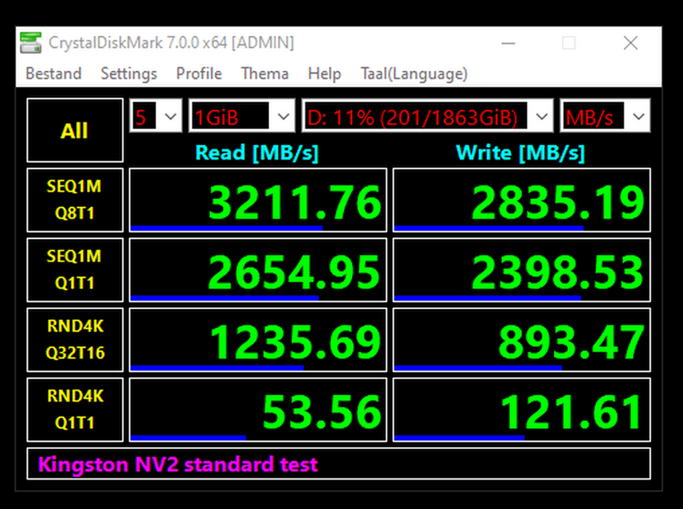Image resolution: width=683 pixels, height=509 pixels.
Task: Open the Thema menu
Action: (265, 73)
